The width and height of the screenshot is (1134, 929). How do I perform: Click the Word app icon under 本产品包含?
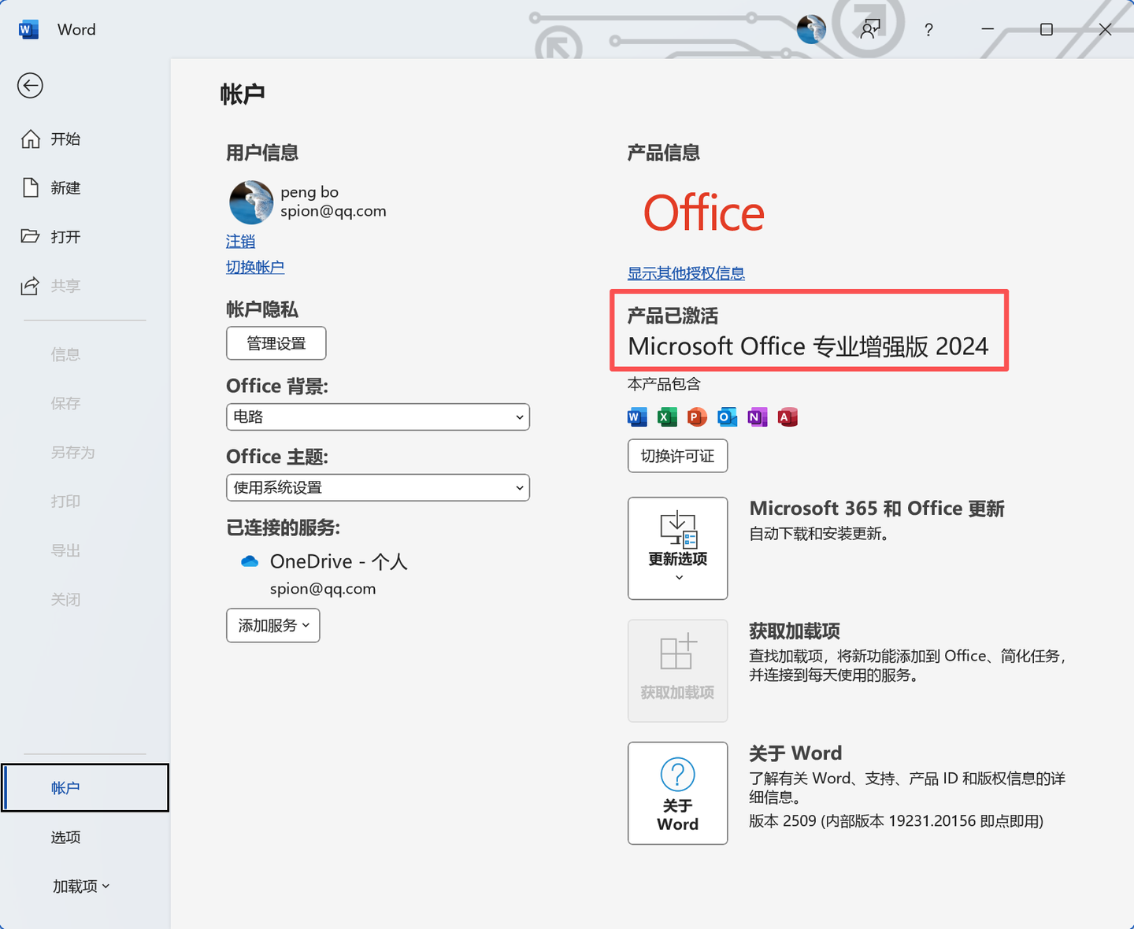click(637, 416)
